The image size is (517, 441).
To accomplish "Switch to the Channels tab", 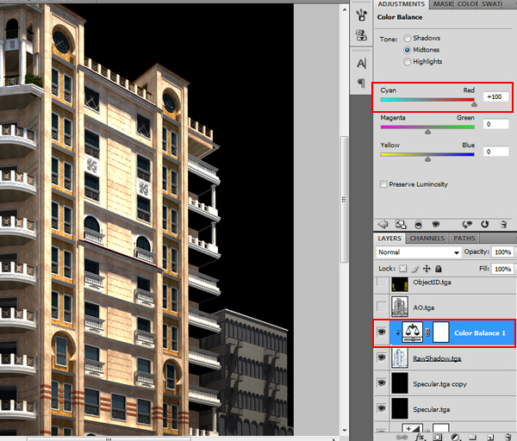I will [427, 238].
